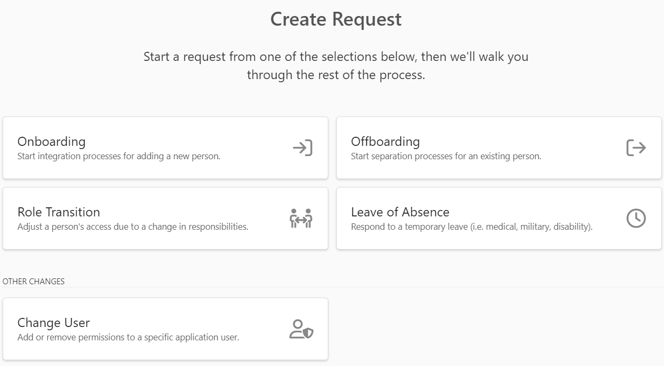This screenshot has height=366, width=664.
Task: Click "Respond to a temporary leave" description
Action: [x=472, y=227]
